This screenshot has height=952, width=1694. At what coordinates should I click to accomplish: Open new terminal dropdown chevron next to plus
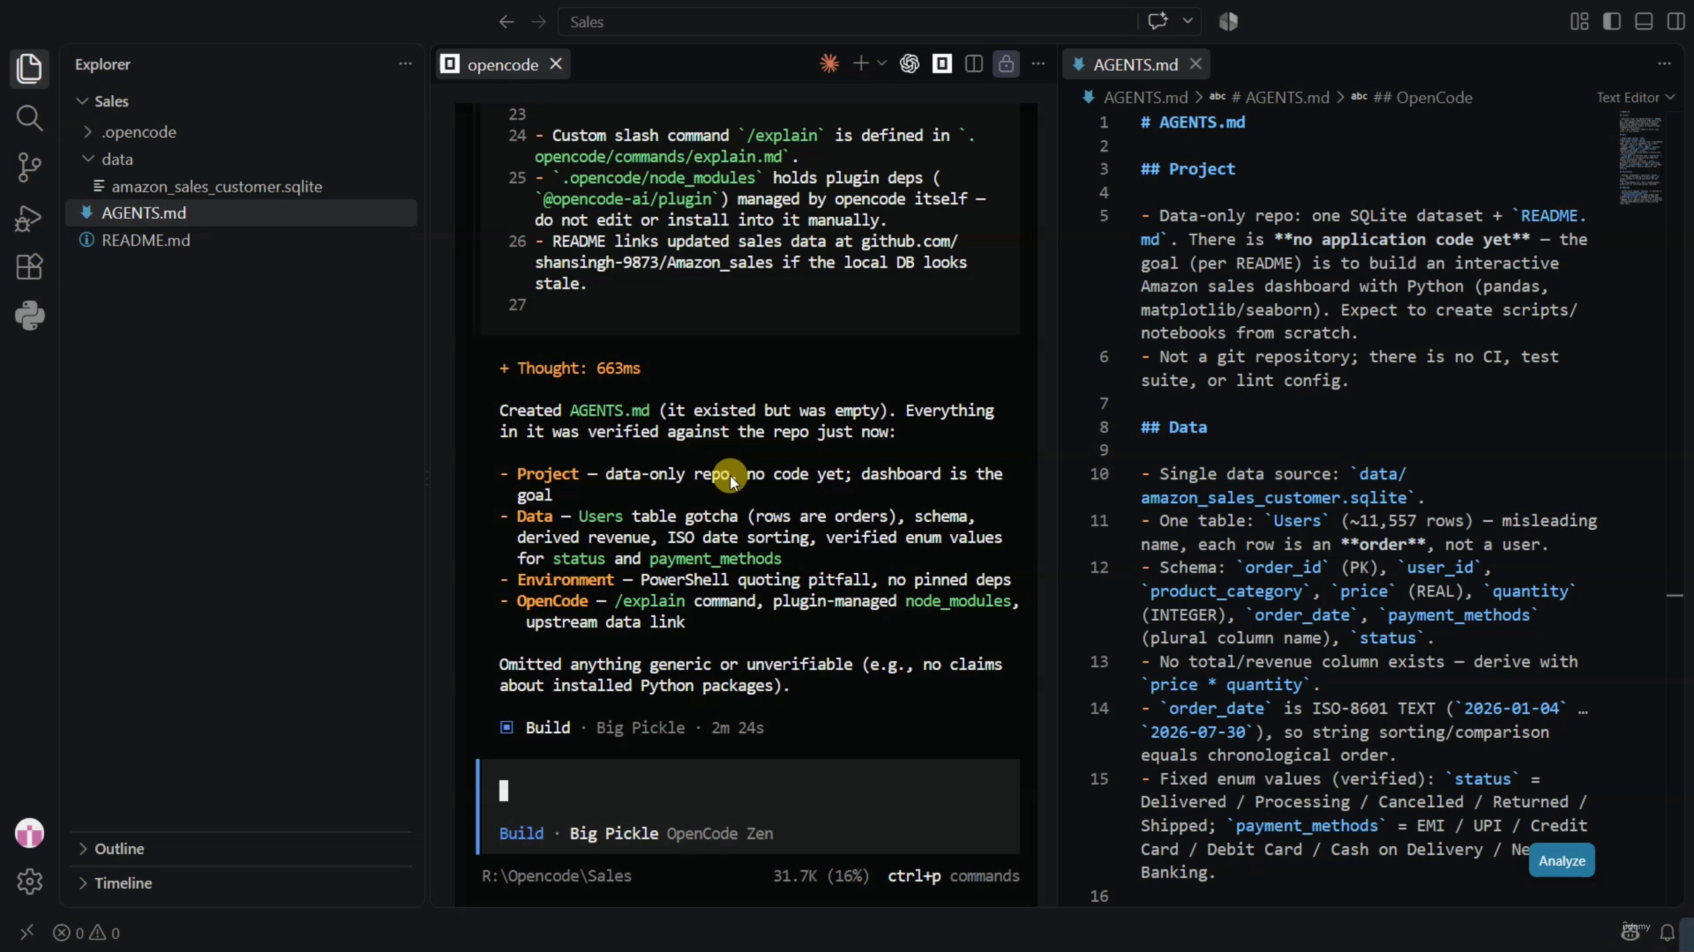click(x=881, y=64)
